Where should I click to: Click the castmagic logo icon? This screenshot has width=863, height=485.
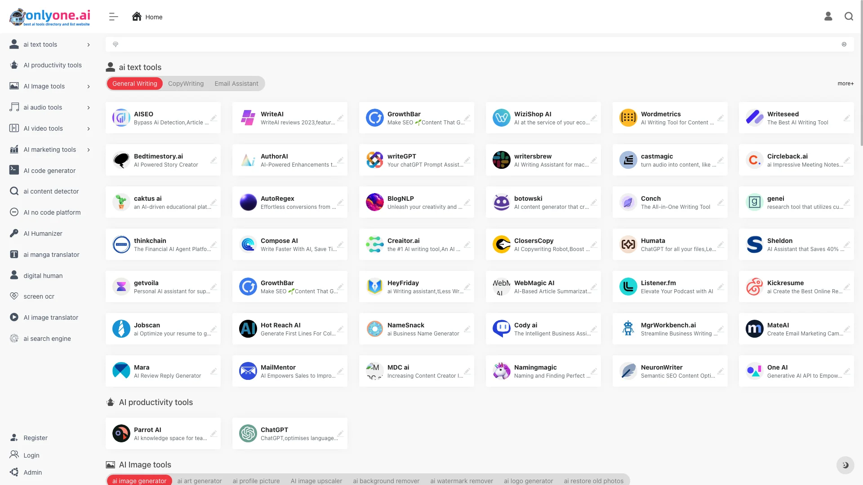pyautogui.click(x=628, y=160)
